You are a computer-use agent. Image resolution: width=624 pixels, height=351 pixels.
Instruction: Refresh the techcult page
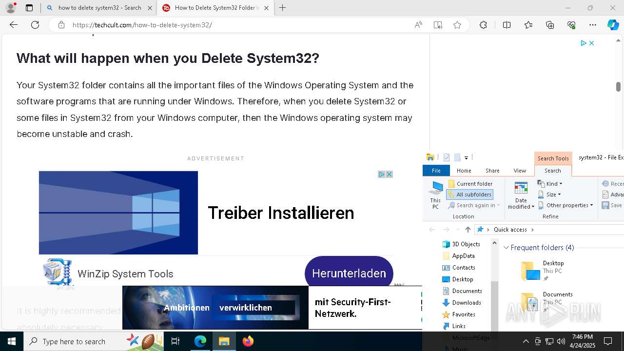[x=35, y=25]
